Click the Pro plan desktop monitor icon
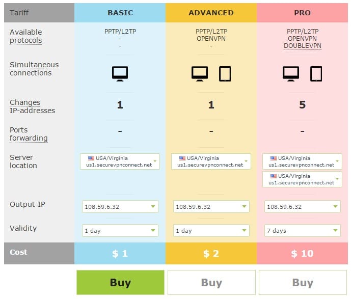The image size is (352, 299). click(291, 74)
